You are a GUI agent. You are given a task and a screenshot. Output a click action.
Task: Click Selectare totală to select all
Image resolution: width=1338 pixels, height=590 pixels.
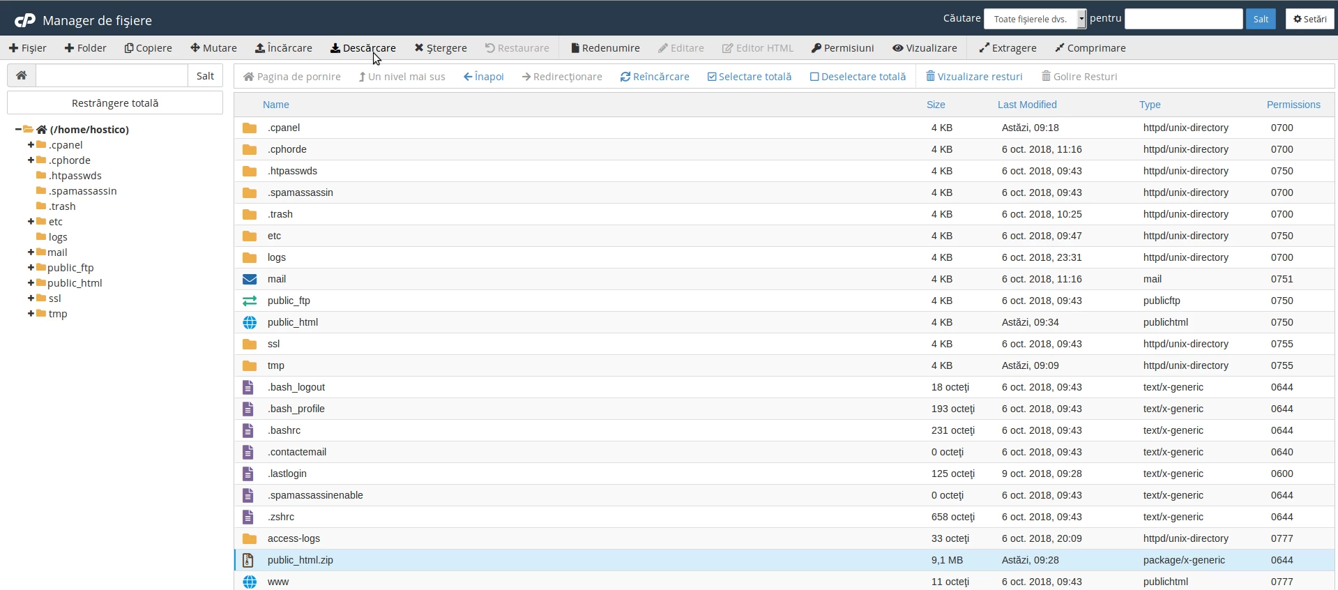click(750, 77)
